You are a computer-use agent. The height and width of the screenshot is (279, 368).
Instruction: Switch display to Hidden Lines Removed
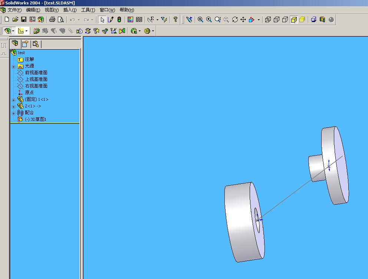pos(285,20)
